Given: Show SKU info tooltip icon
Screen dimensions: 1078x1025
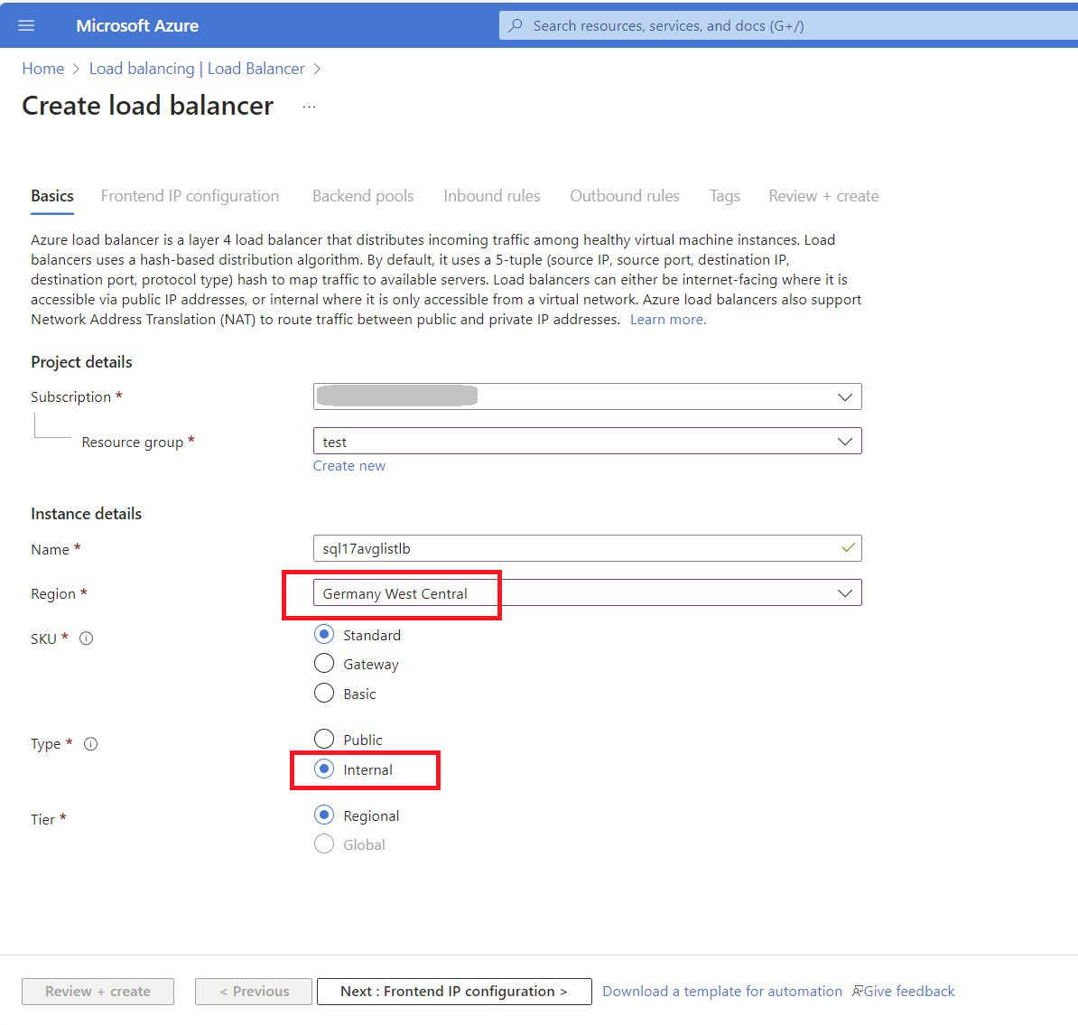Looking at the screenshot, I should 86,638.
